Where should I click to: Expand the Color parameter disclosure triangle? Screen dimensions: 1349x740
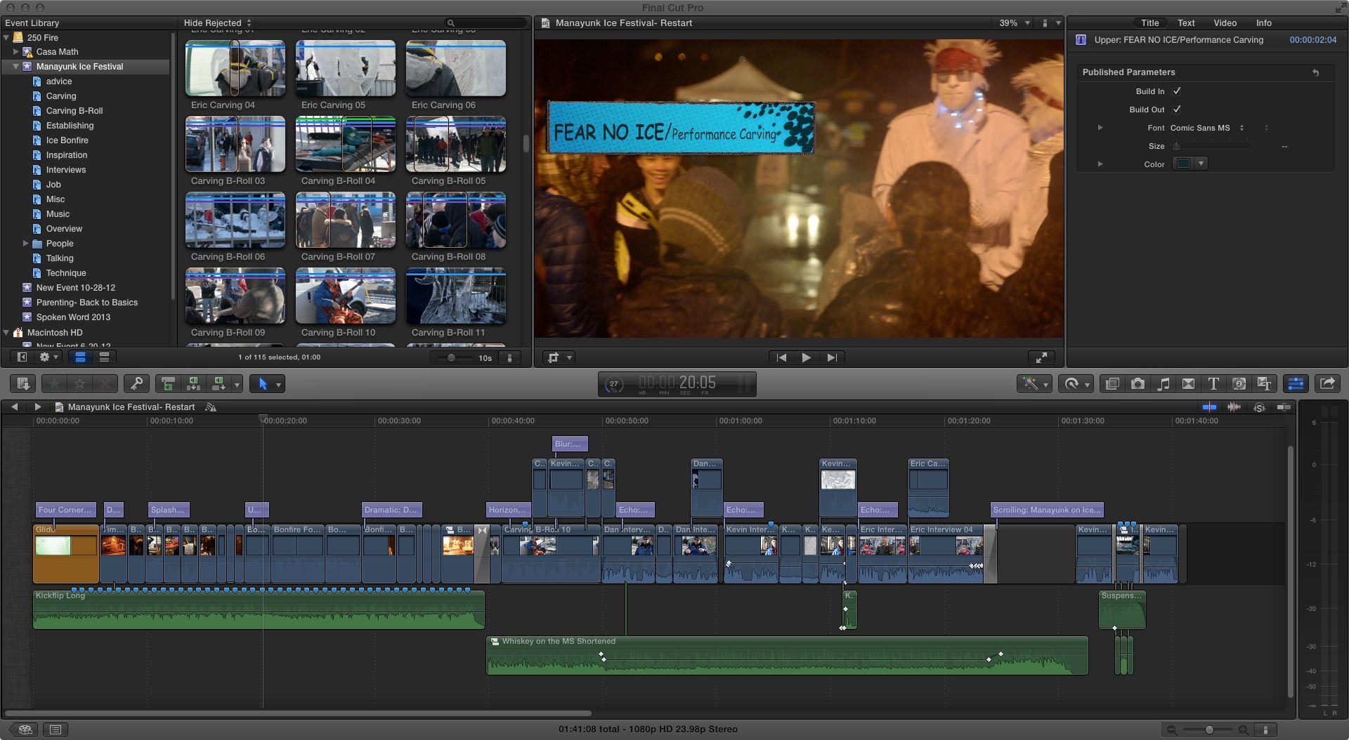[1100, 164]
